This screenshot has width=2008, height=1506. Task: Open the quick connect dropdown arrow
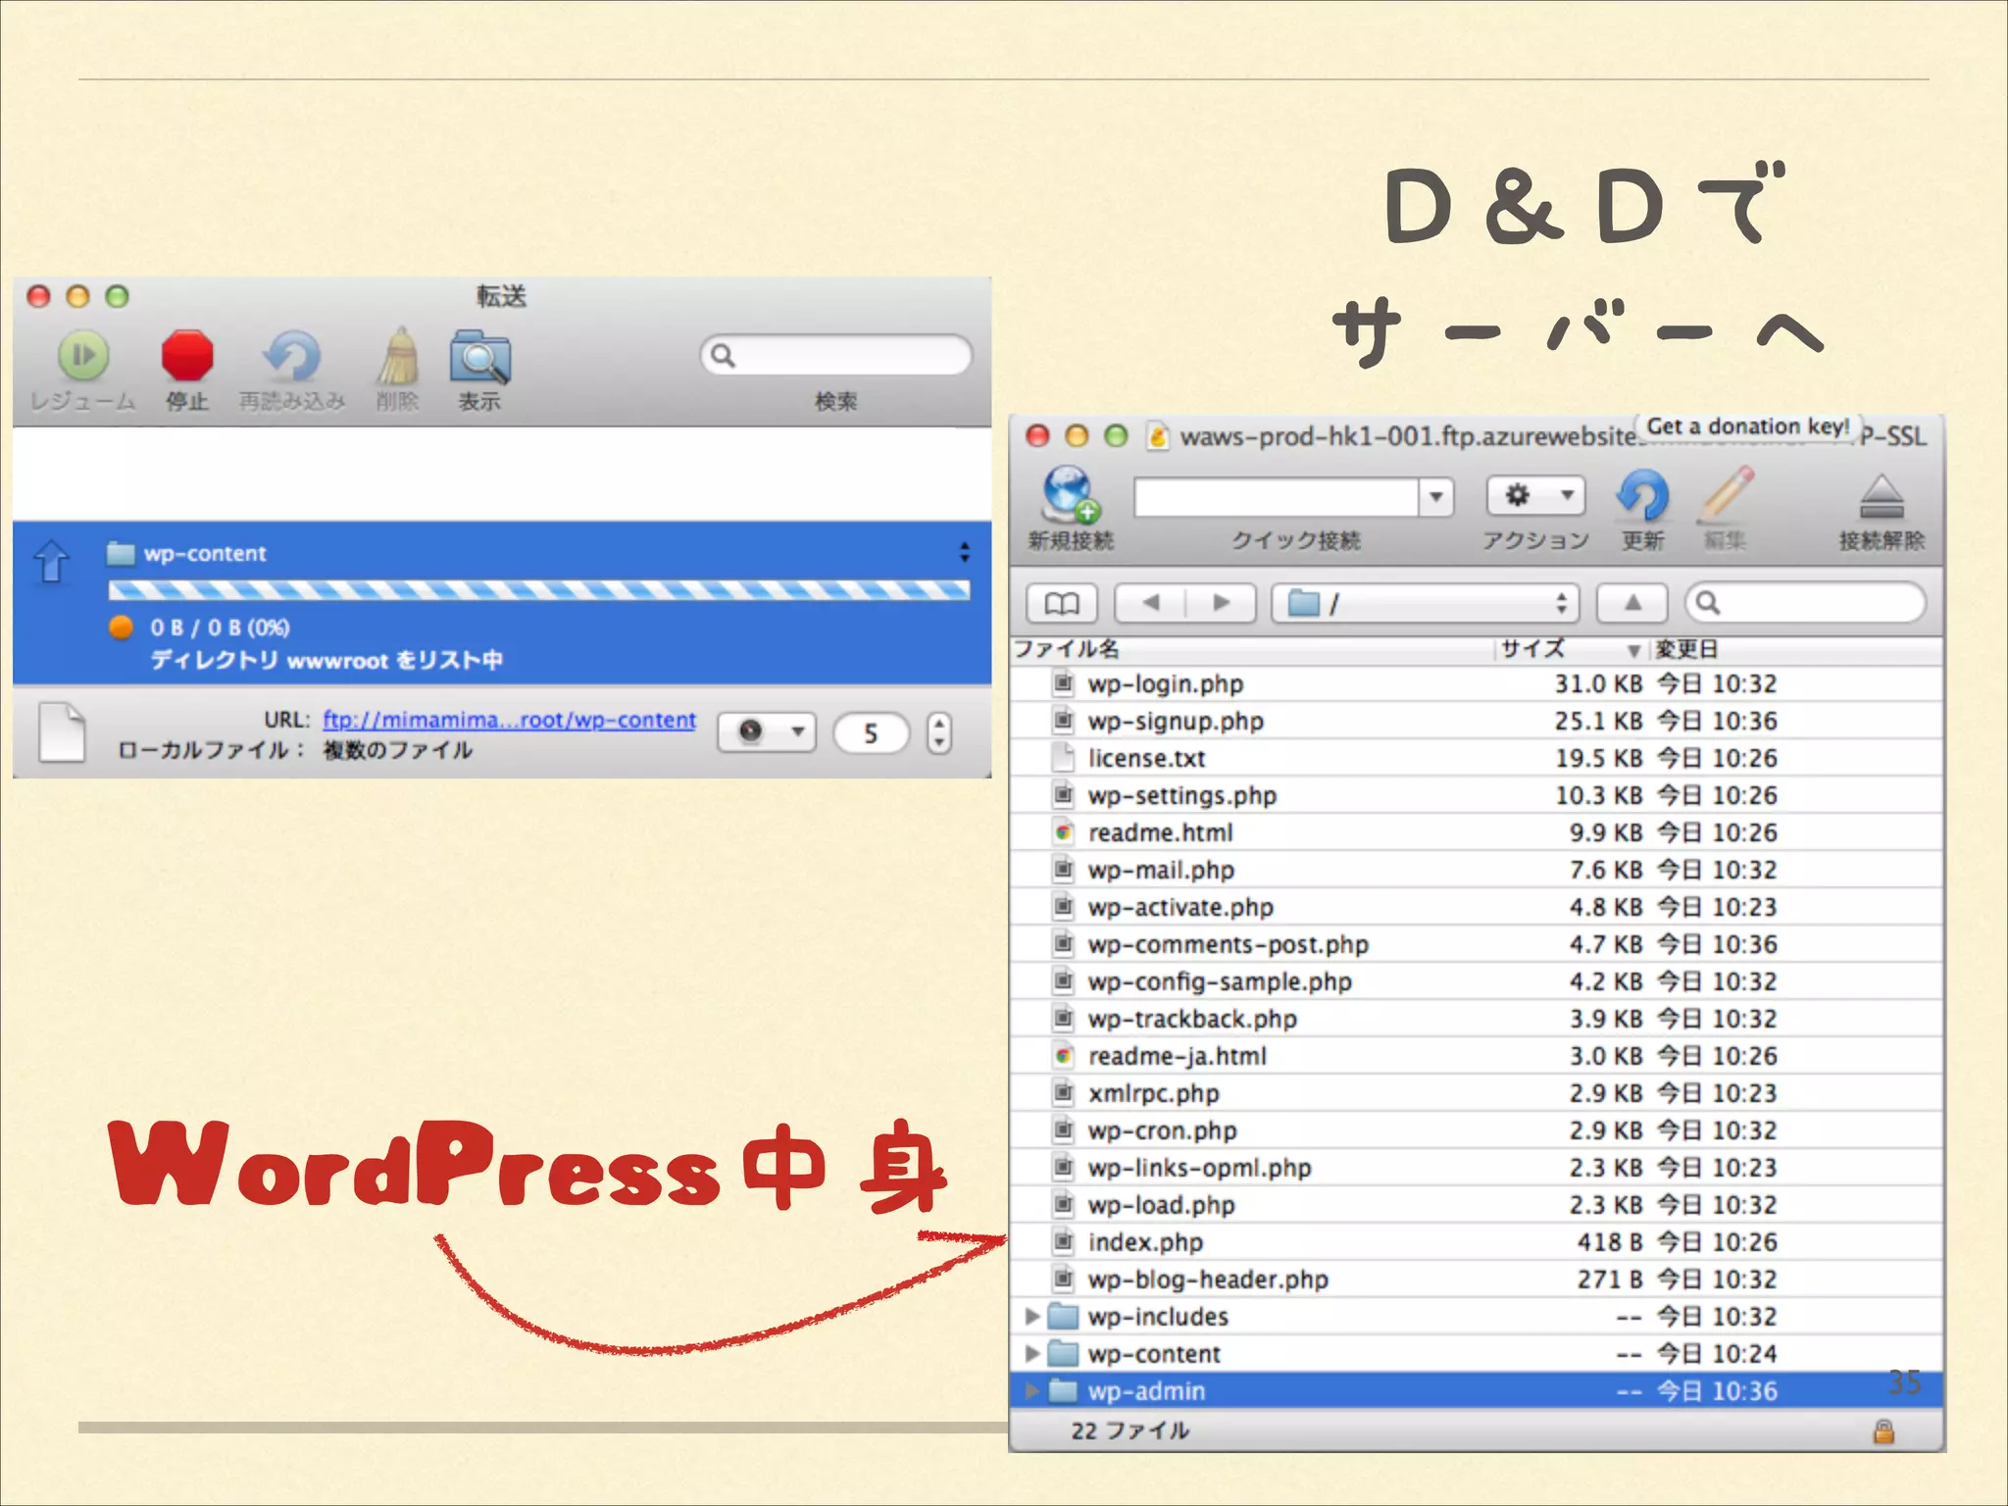[x=1436, y=497]
